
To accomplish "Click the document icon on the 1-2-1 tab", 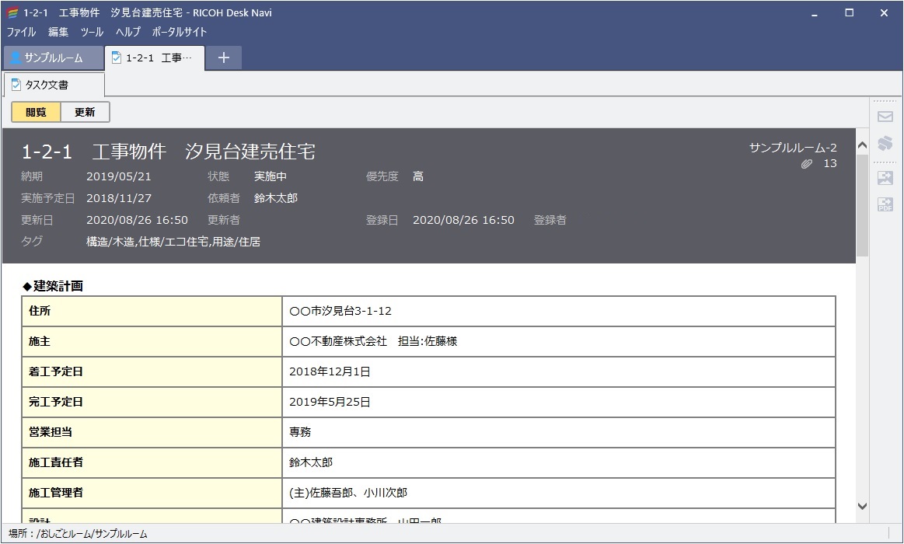I will 116,57.
